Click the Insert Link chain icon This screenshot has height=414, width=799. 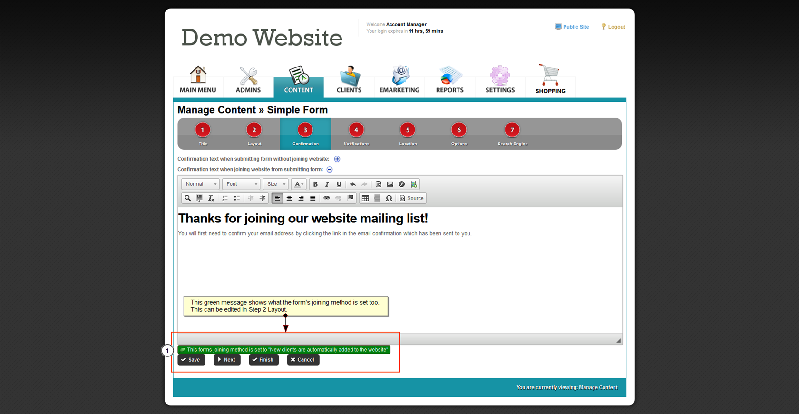[326, 198]
